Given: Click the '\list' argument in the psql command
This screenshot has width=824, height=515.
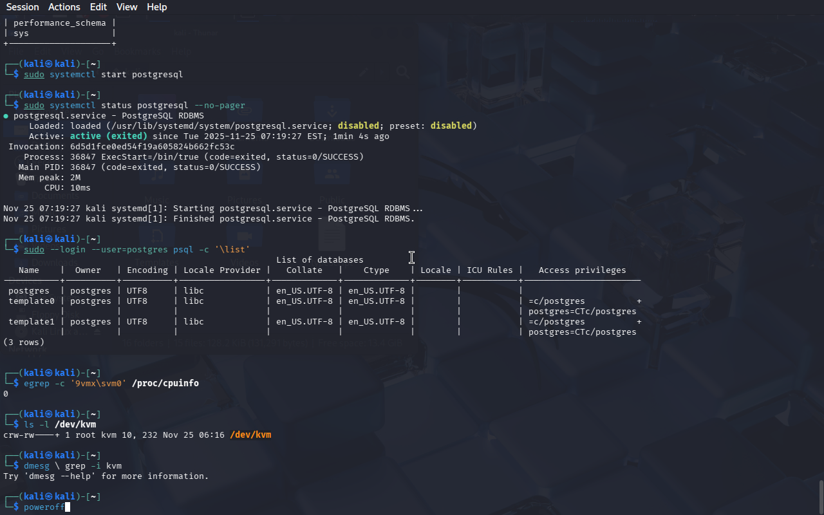Looking at the screenshot, I should pos(232,250).
